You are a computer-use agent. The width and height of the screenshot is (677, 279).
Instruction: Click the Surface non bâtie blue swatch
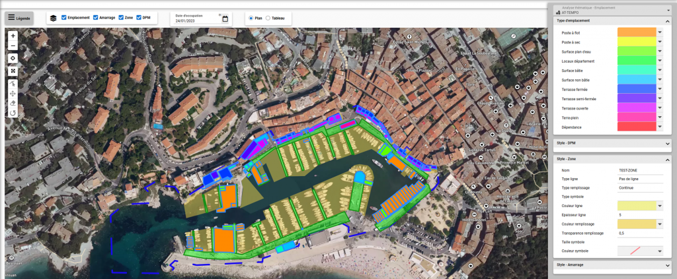click(637, 80)
